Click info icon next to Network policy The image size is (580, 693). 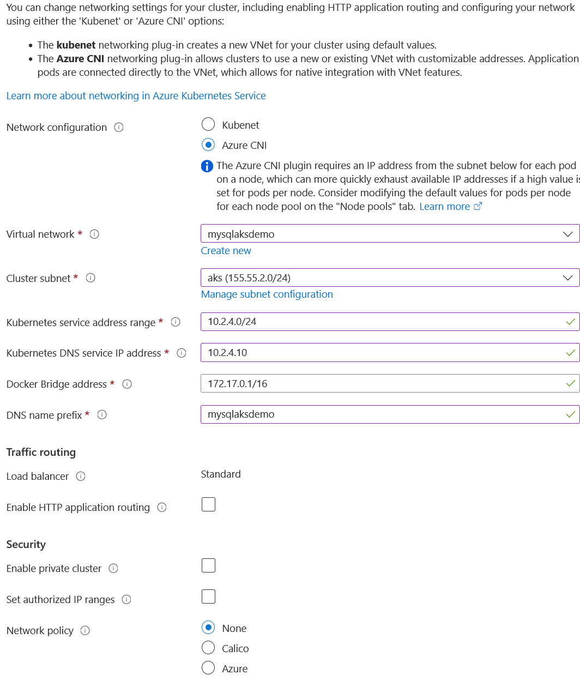click(85, 631)
